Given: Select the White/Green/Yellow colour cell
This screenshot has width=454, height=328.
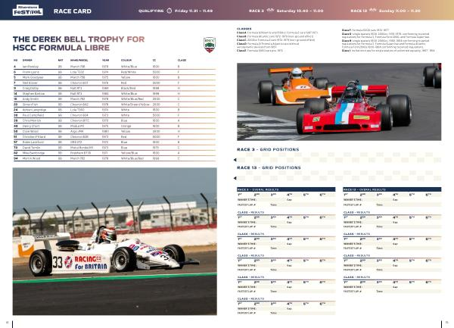Looking at the screenshot, I should [x=135, y=105].
